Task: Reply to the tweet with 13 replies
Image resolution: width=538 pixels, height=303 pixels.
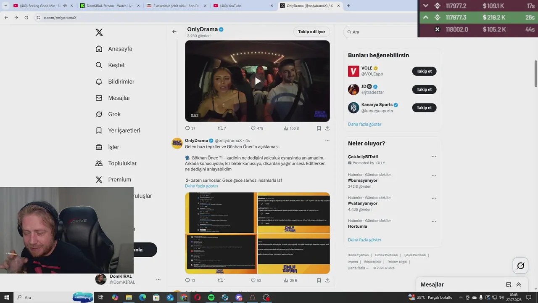Action: pos(190,280)
